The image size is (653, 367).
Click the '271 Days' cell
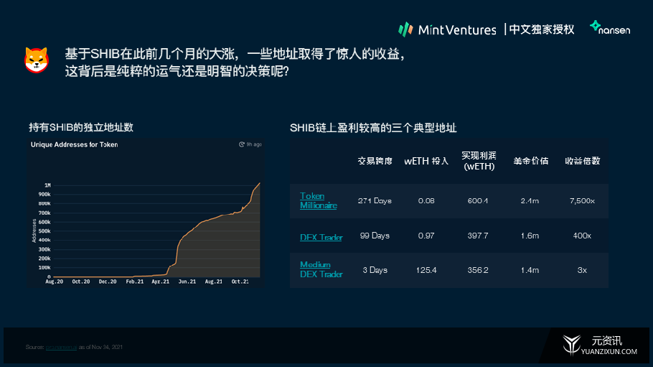click(x=375, y=200)
